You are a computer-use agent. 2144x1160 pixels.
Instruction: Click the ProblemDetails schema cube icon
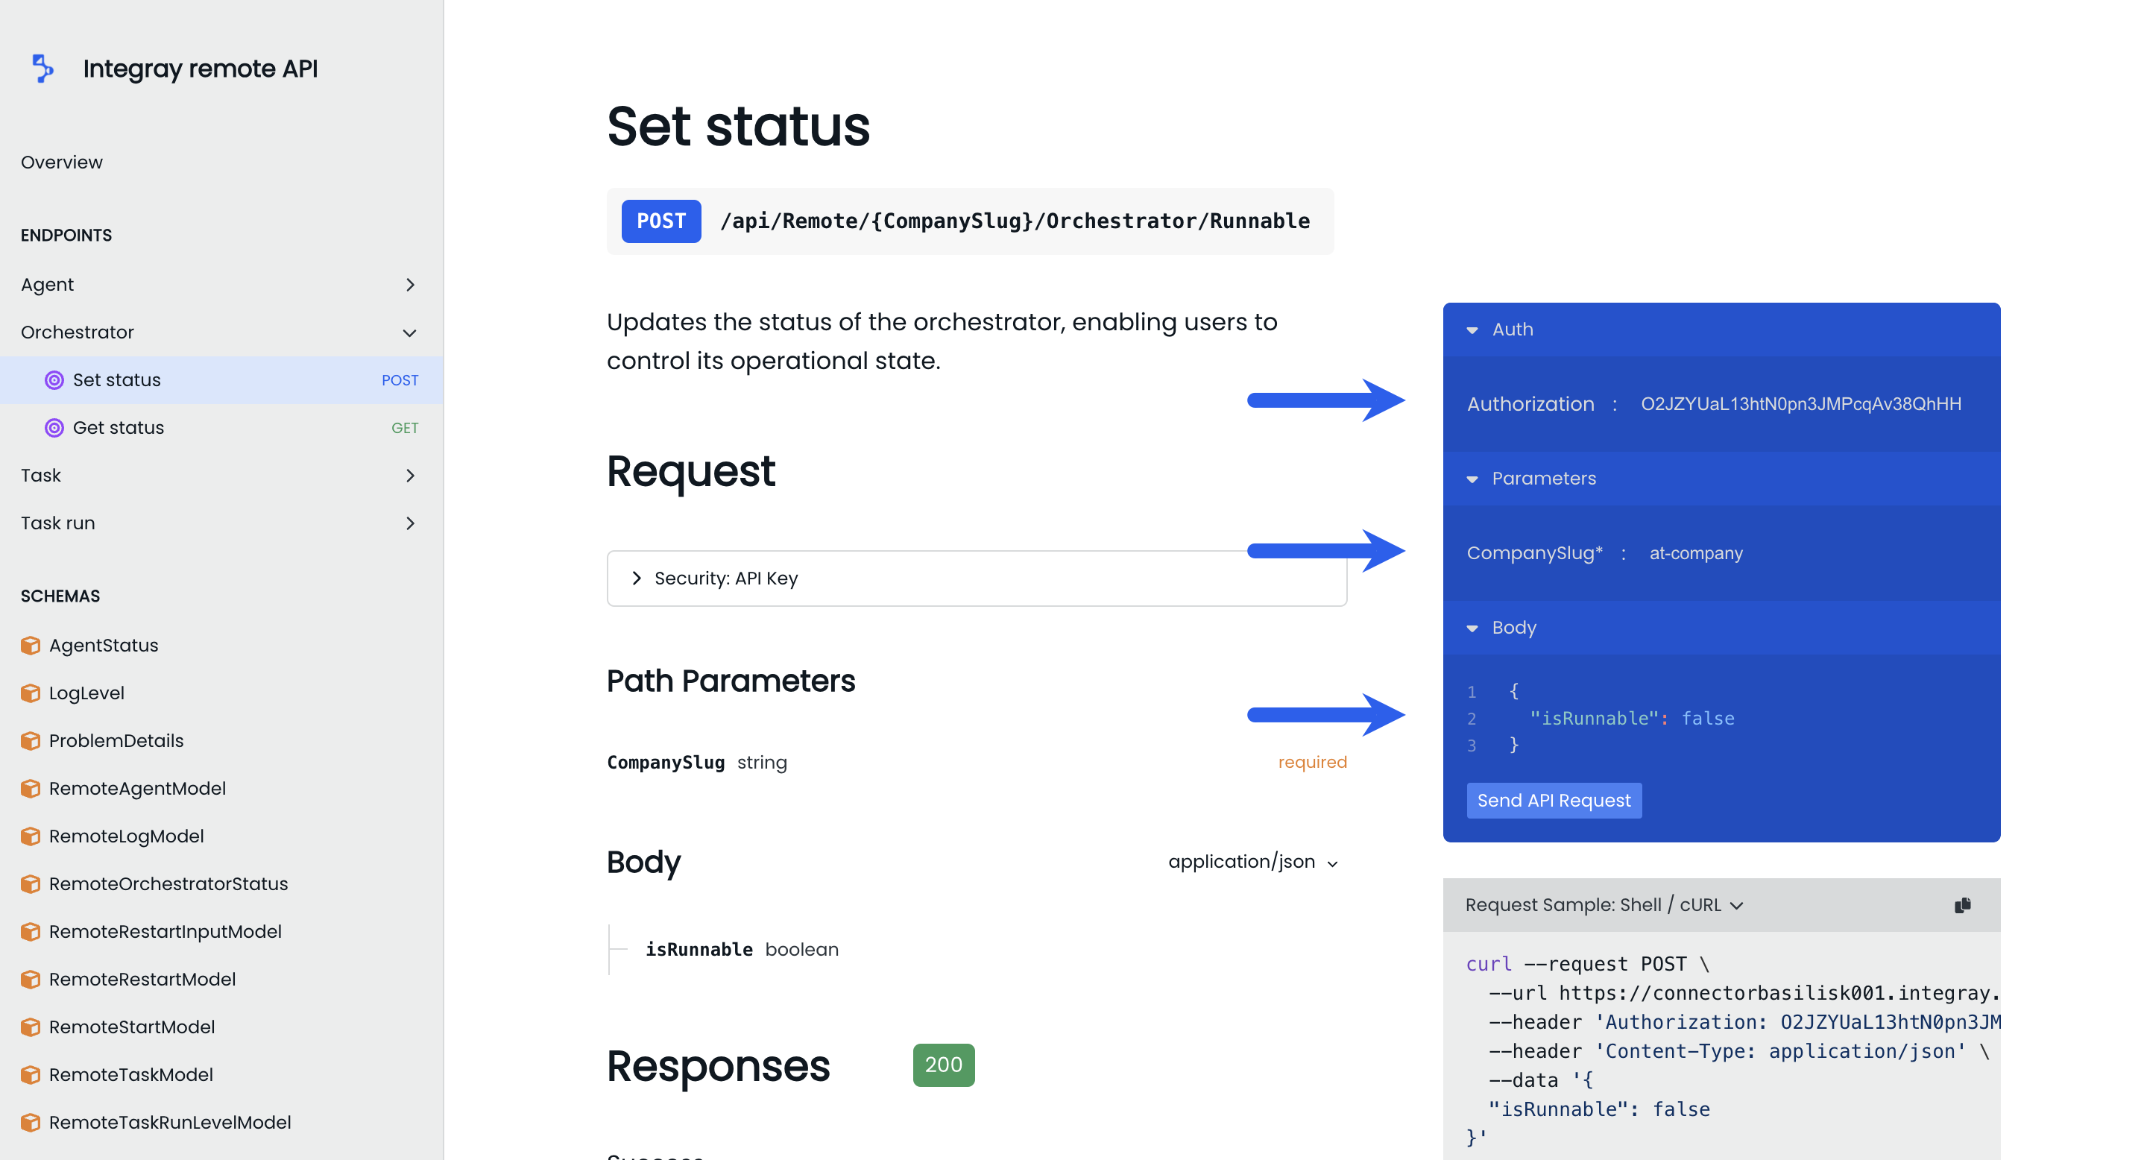coord(31,740)
